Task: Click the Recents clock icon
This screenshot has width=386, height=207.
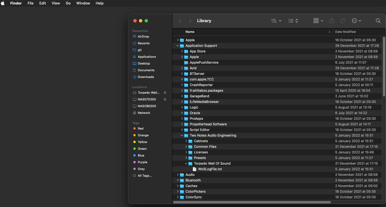Action: [134, 43]
